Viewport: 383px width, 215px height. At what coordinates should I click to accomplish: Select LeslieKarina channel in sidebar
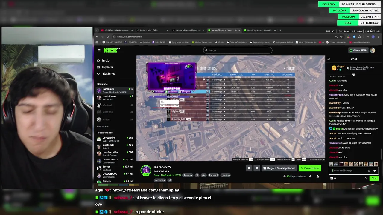pyautogui.click(x=115, y=98)
